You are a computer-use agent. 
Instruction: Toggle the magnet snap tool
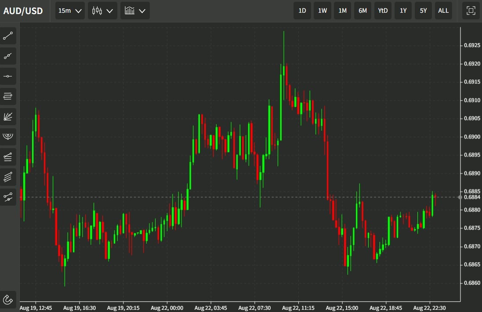[9, 300]
